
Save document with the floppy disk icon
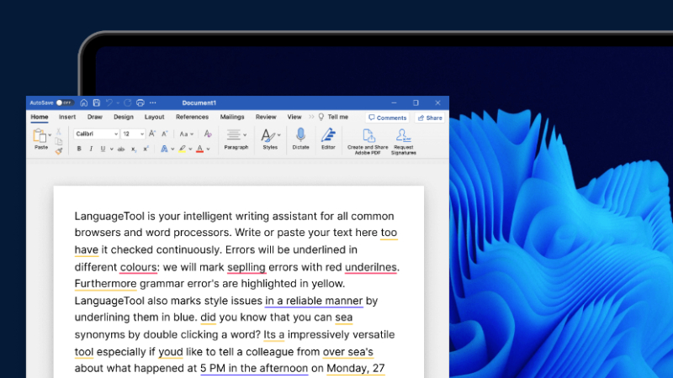[x=97, y=102]
